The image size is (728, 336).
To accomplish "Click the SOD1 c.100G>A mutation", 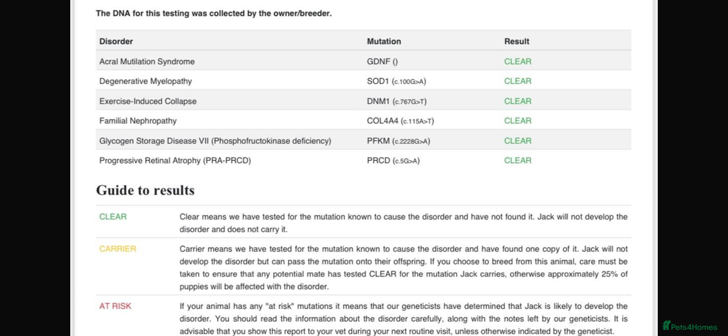I will (396, 81).
